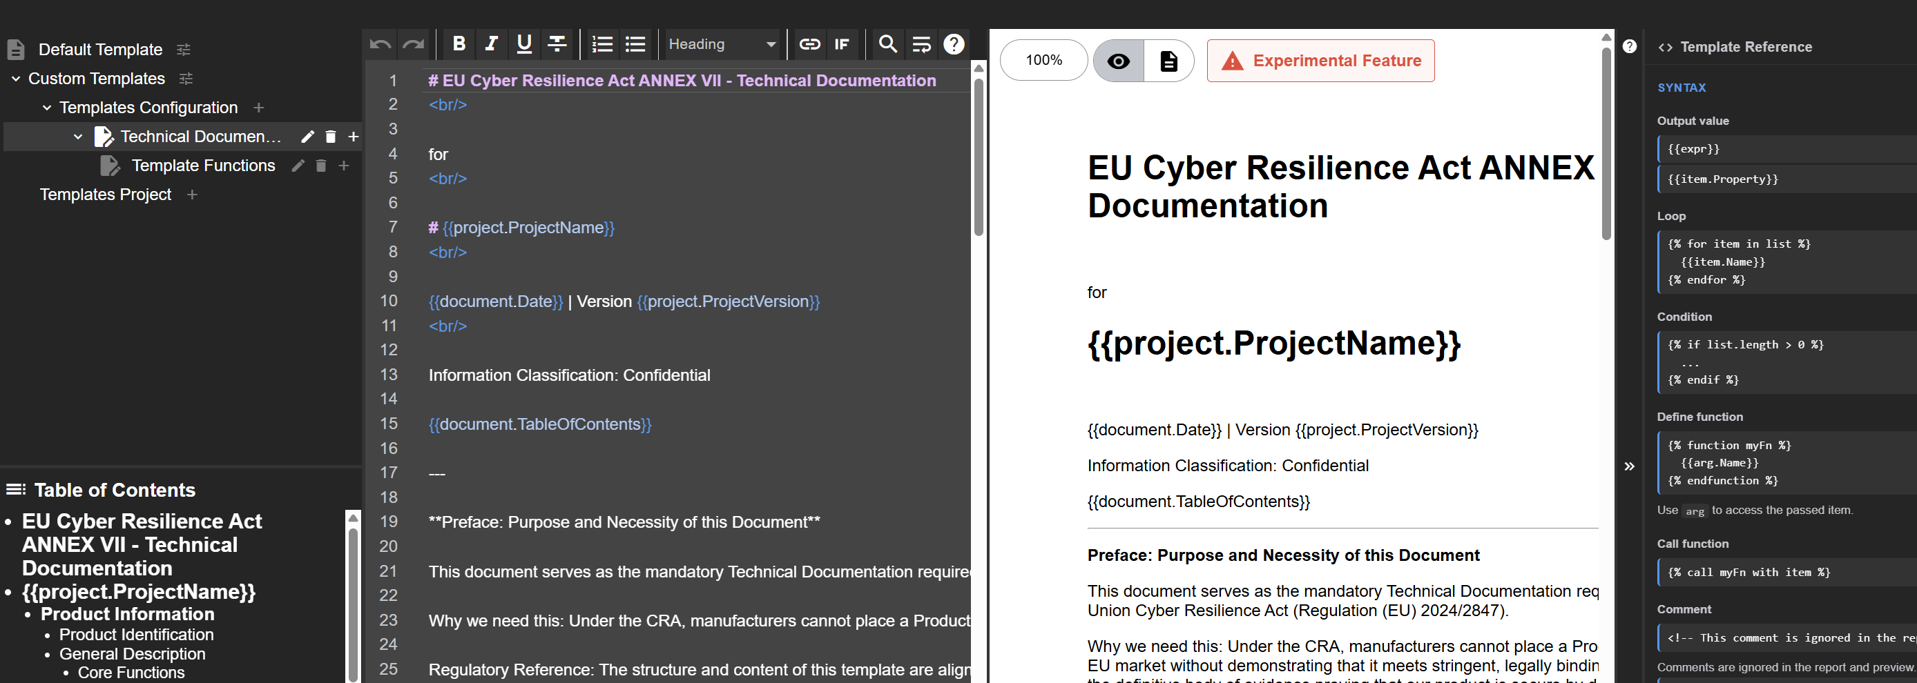Screen dimensions: 1917x683
Task: Click the Default Template document icon
Action: pyautogui.click(x=16, y=50)
